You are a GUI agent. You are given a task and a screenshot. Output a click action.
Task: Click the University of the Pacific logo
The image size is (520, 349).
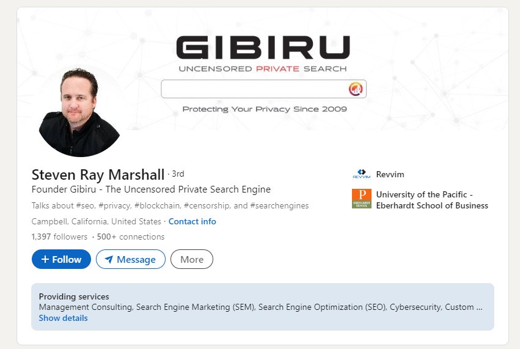361,199
